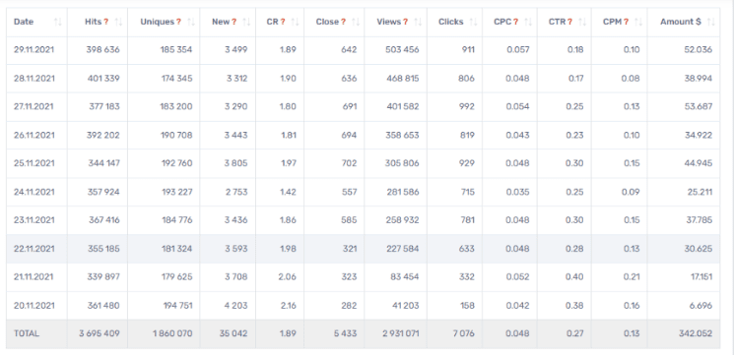
Task: Click uniques value 183 200
Action: [175, 106]
